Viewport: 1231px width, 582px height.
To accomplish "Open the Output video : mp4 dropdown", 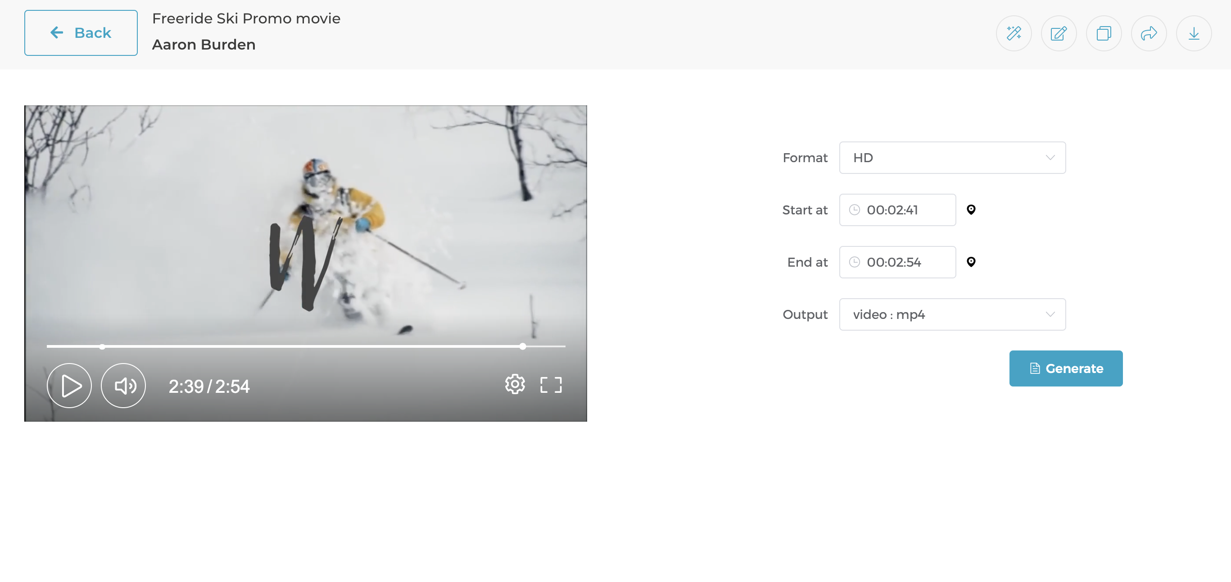I will 952,314.
